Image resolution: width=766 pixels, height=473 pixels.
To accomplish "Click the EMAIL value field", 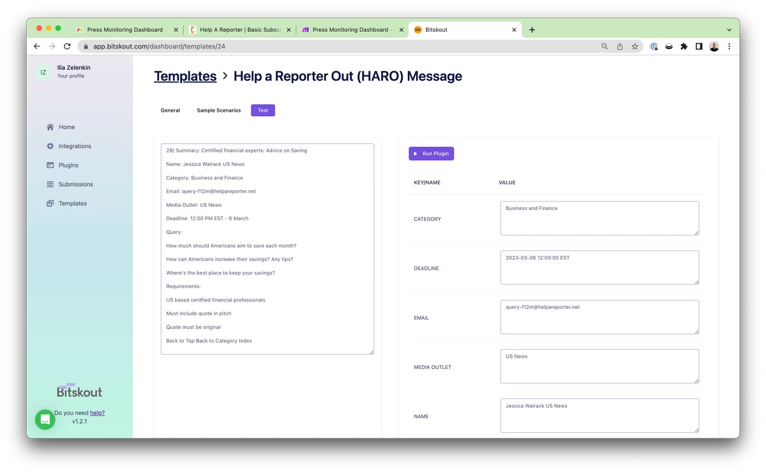I will [x=599, y=317].
